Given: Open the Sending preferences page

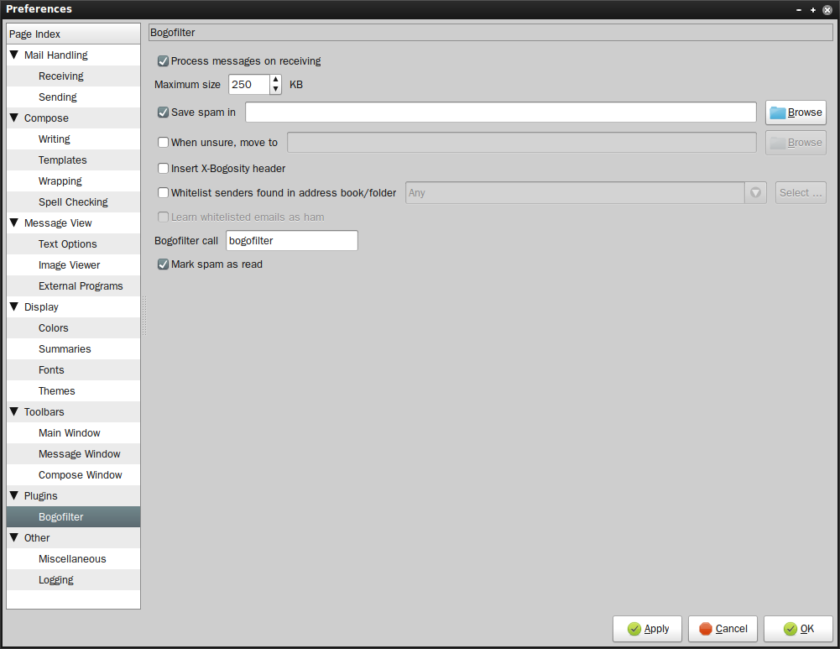Looking at the screenshot, I should (x=73, y=97).
